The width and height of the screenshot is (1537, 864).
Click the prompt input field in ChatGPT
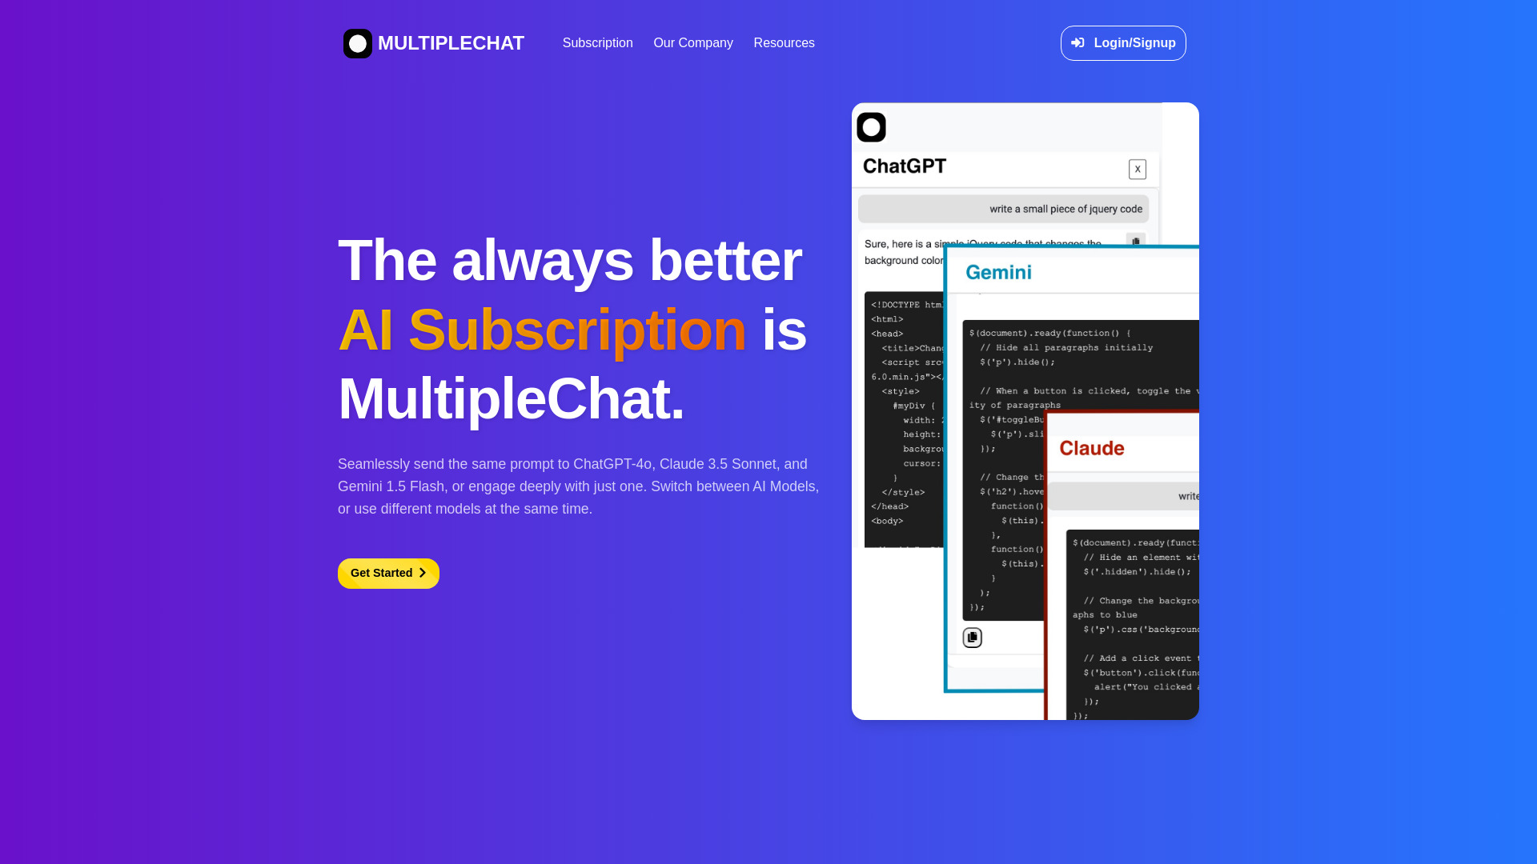pos(1004,208)
